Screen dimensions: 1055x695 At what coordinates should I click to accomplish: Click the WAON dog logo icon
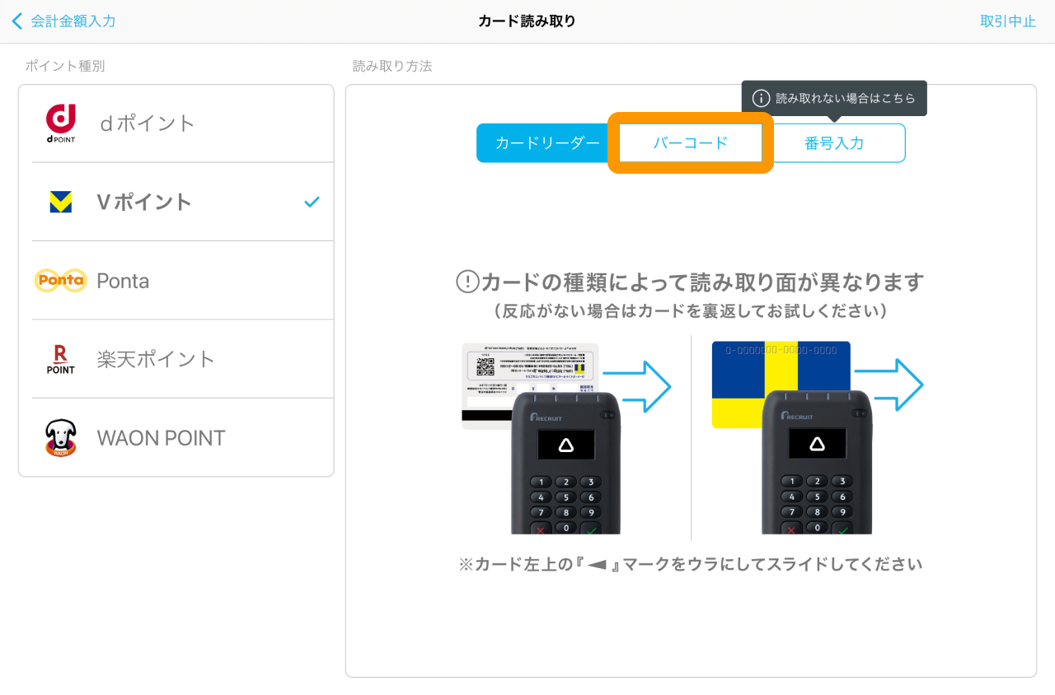[x=61, y=437]
